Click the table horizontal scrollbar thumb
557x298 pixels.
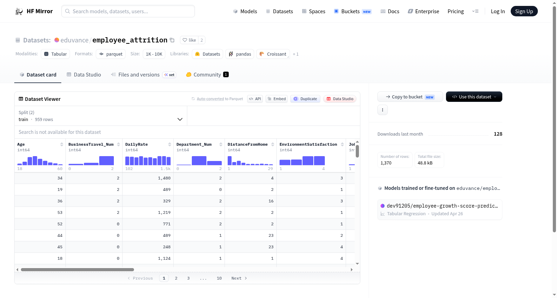(x=77, y=269)
